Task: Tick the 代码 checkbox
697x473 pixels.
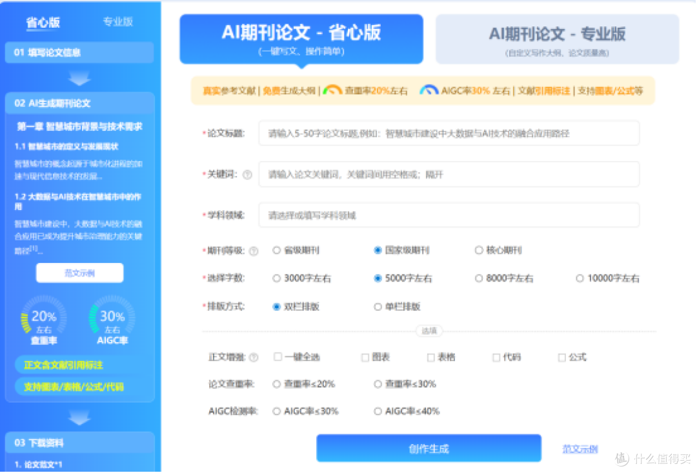Action: point(496,357)
